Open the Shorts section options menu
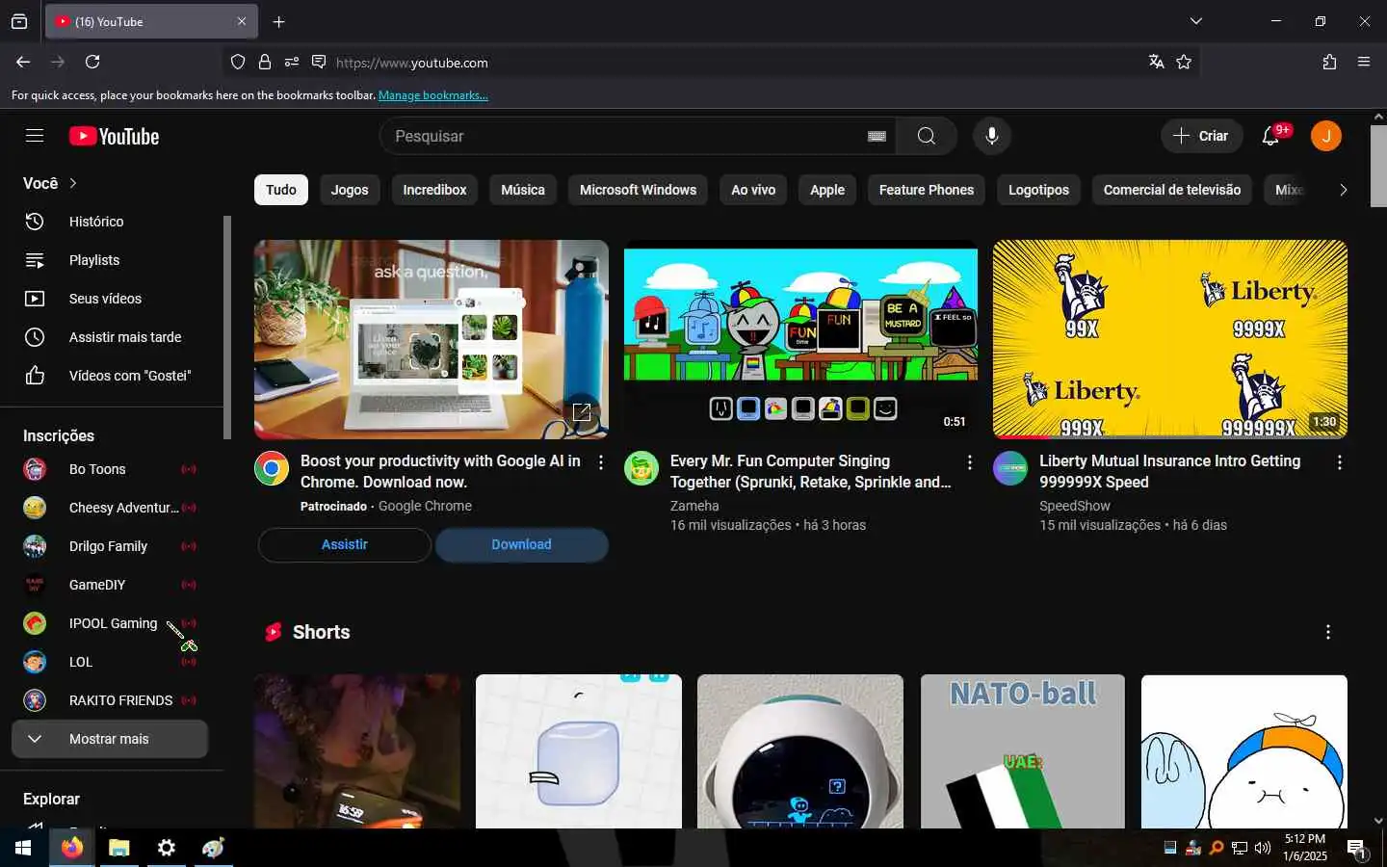 click(1327, 632)
